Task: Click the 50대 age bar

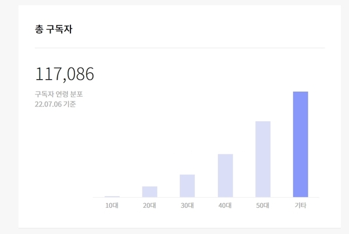Action: tap(263, 159)
